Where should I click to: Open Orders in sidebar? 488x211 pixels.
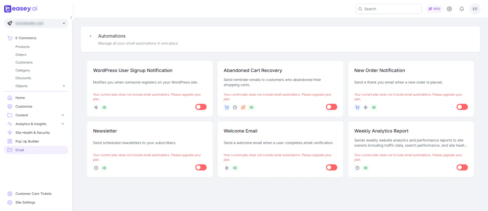pyautogui.click(x=21, y=55)
